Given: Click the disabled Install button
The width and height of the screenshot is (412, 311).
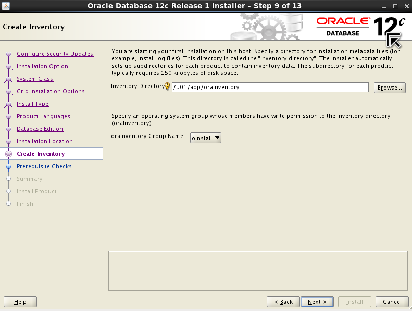Looking at the screenshot, I should tap(355, 302).
